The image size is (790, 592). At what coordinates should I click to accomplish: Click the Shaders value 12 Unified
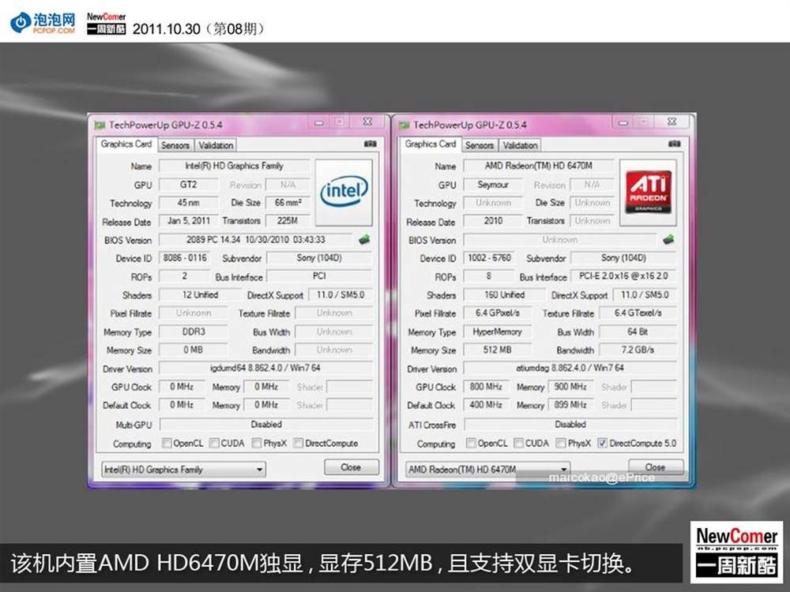tap(200, 295)
